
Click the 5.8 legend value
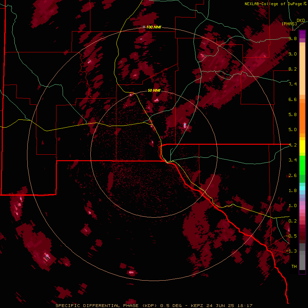pos(293,115)
